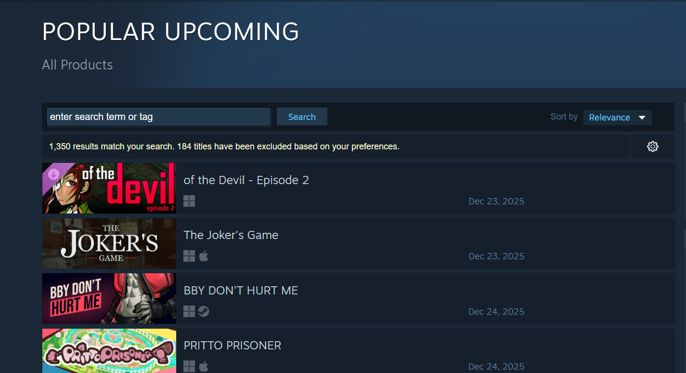Click Windows icon under PRITTO PRISONER

pos(189,367)
